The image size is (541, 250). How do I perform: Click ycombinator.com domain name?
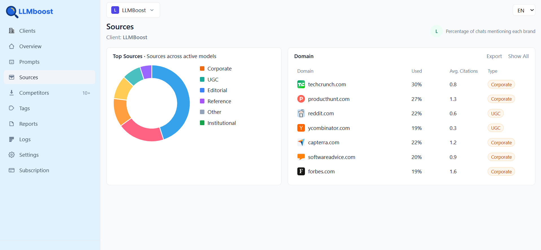point(329,128)
